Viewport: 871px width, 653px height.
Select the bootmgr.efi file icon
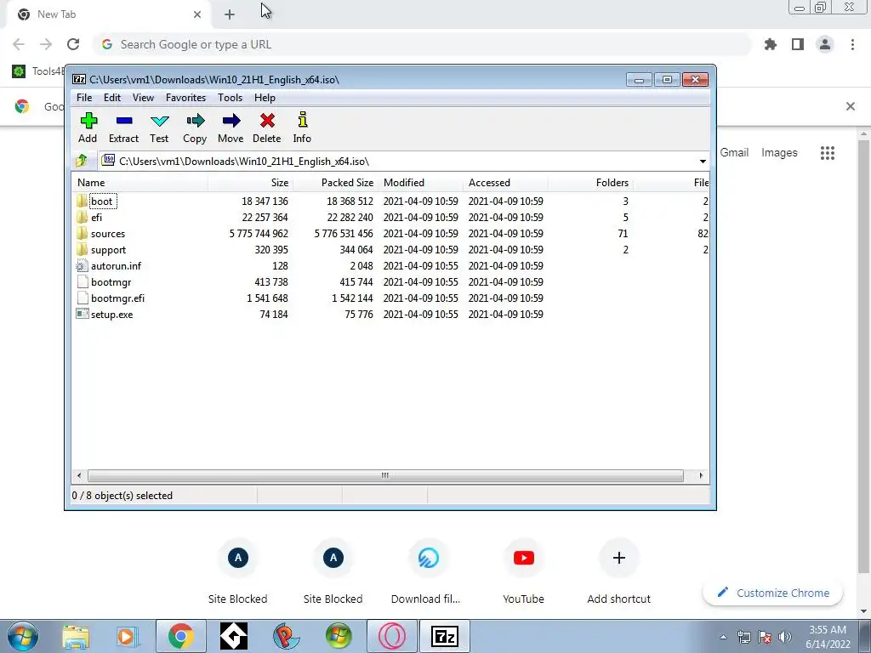[83, 298]
